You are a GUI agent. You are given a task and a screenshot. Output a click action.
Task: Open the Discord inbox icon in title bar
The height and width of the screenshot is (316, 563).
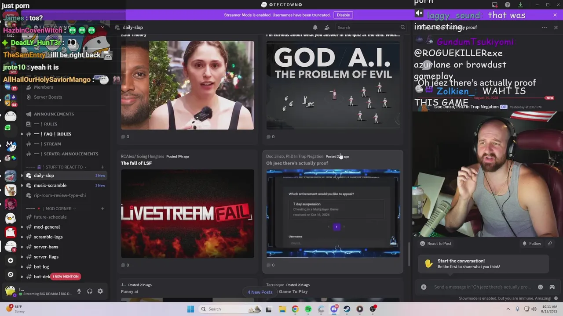click(495, 4)
